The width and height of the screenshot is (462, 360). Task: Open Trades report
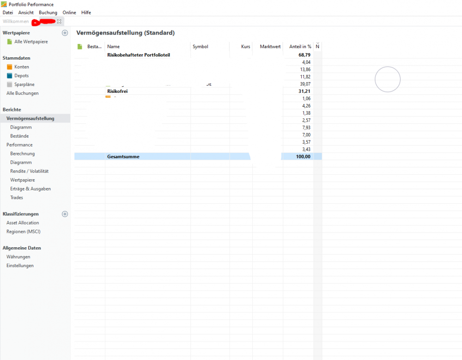click(17, 197)
